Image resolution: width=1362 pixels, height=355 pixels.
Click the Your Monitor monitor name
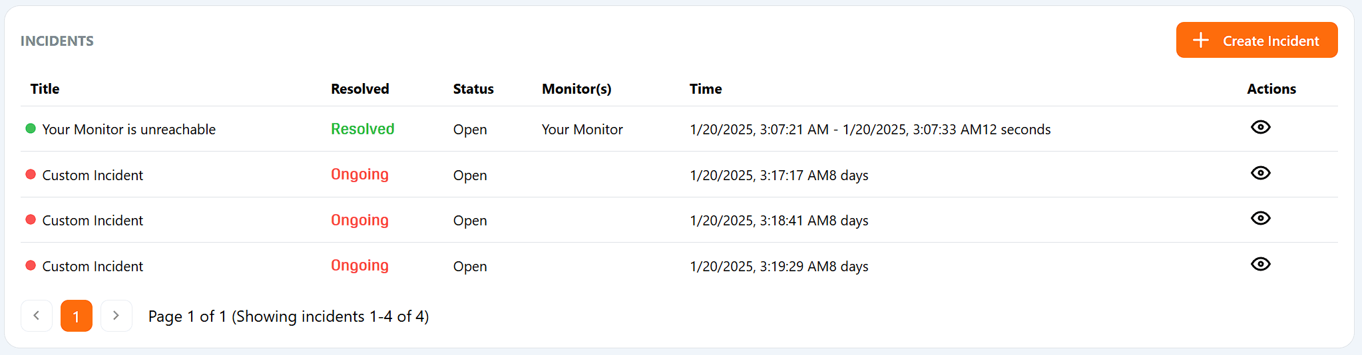coord(582,130)
